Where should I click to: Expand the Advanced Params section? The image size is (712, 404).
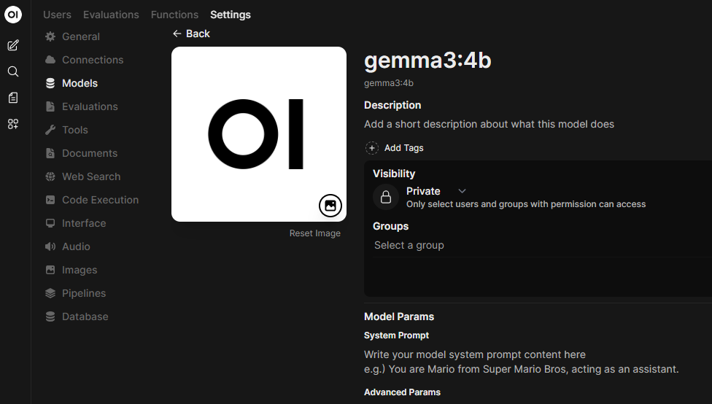tap(403, 392)
